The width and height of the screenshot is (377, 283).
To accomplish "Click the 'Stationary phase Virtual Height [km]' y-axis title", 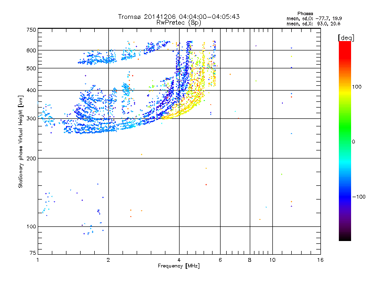I will (21, 141).
